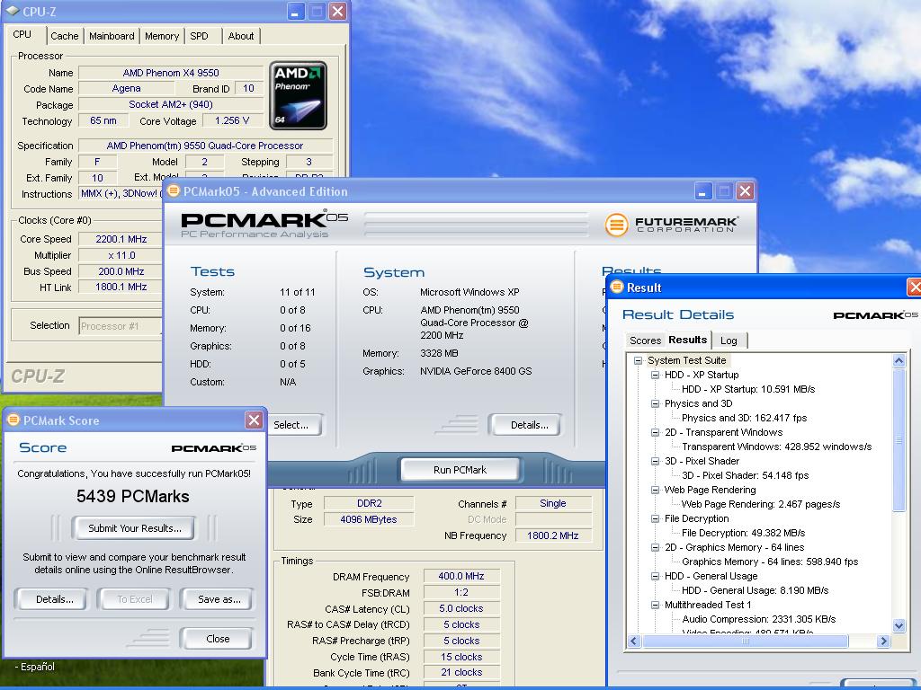Click the DRAM Frequency 400.0 MHz value

[x=461, y=576]
